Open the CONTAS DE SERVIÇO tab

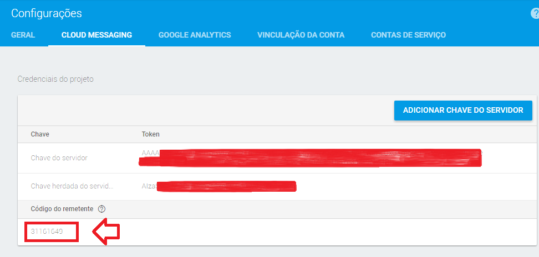408,35
